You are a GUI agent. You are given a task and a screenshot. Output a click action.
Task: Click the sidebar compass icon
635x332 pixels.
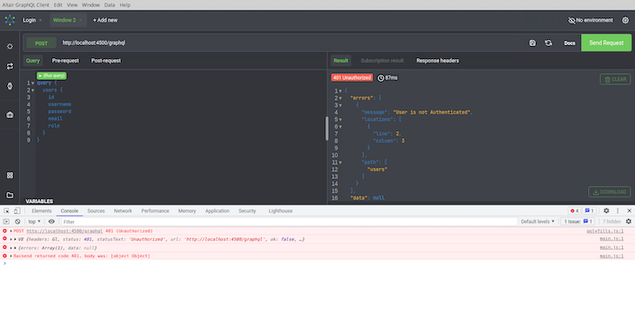pyautogui.click(x=10, y=86)
